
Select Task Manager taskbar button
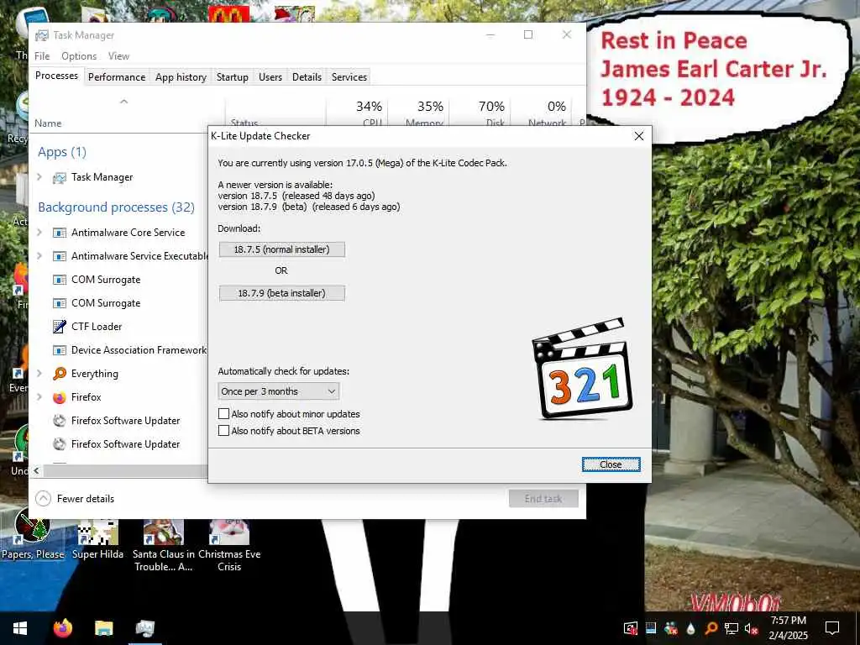coord(145,628)
